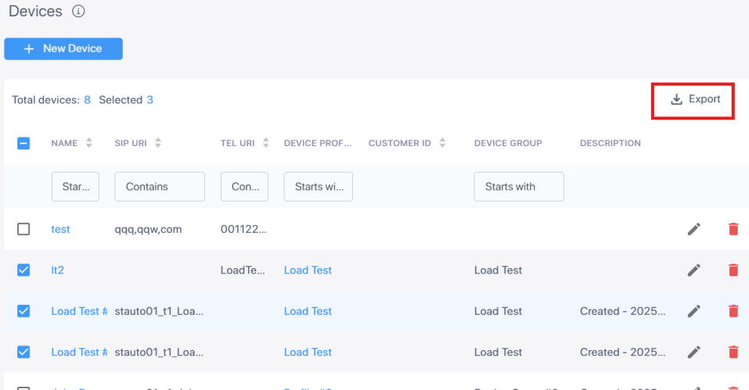749x390 pixels.
Task: Click the SIP URI Contains filter field
Action: point(160,187)
